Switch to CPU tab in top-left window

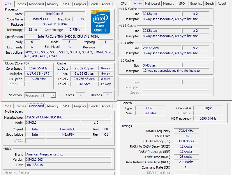[x=8, y=4]
